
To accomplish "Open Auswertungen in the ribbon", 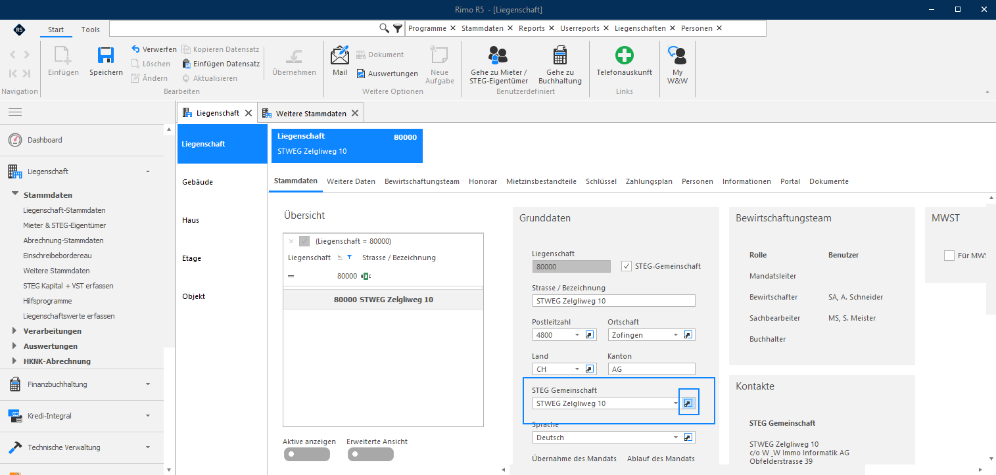I will click(x=387, y=74).
